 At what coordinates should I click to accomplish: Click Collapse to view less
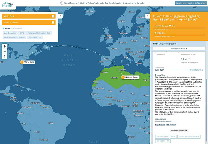[x=179, y=130]
